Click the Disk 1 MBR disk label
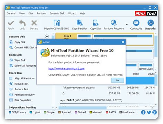The image size is (163, 124). point(67,36)
